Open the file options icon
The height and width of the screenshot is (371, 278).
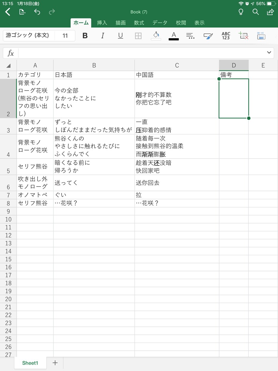22,12
